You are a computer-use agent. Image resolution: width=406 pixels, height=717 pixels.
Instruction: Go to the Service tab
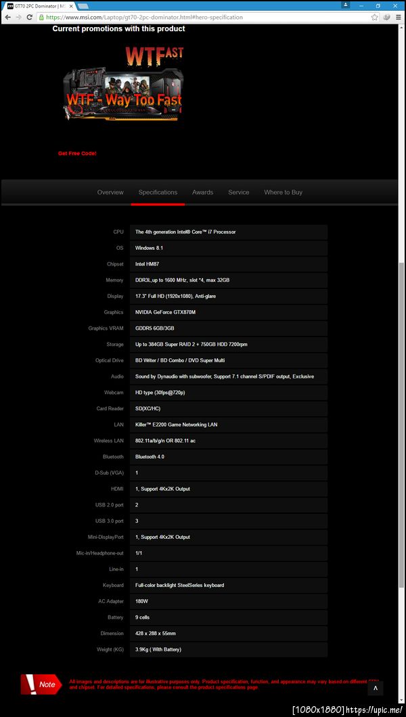pos(239,192)
